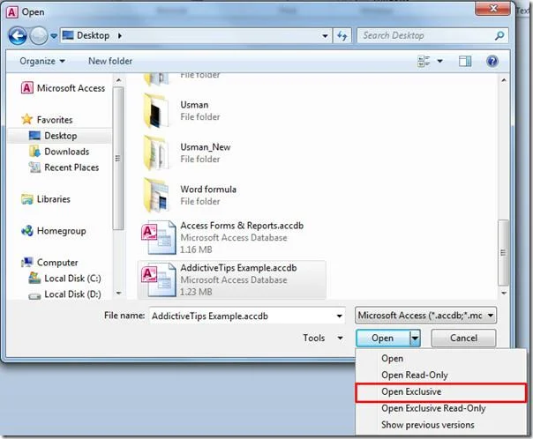This screenshot has height=439, width=533.
Task: Click the Cancel button
Action: pyautogui.click(x=463, y=339)
